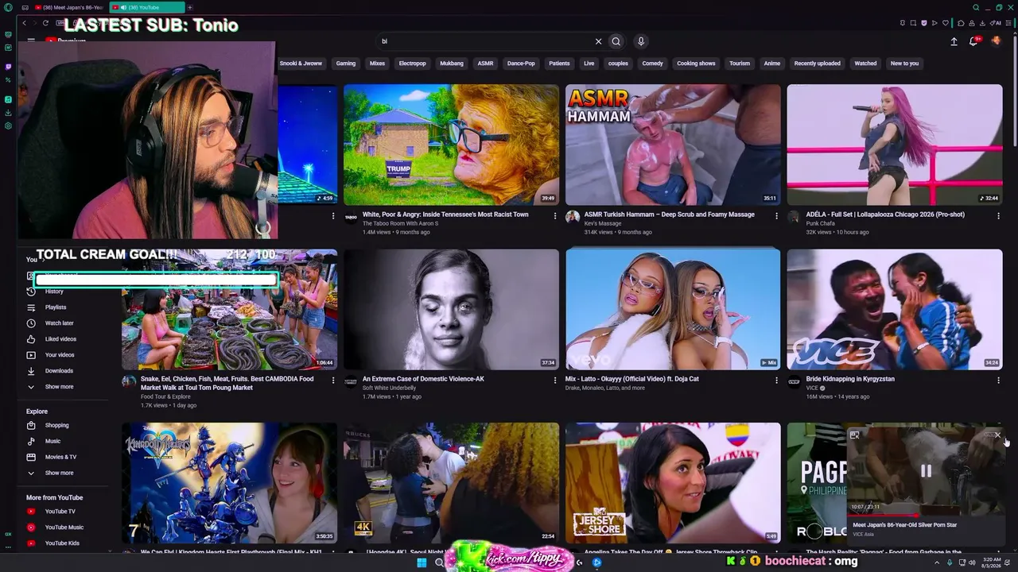The height and width of the screenshot is (572, 1018).
Task: Play the ASMR Hammam video thumbnail
Action: pos(673,145)
